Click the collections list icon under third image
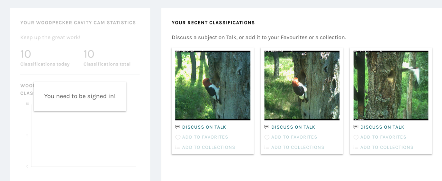This screenshot has height=181, width=442. pyautogui.click(x=356, y=147)
